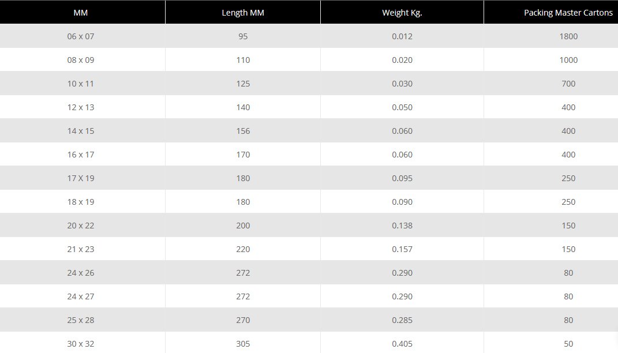Select the 06 x 07 size cell
Image resolution: width=618 pixels, height=353 pixels.
tap(80, 36)
